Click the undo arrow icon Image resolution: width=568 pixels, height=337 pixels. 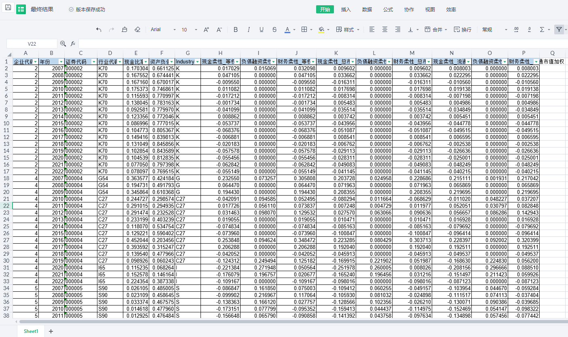[99, 29]
